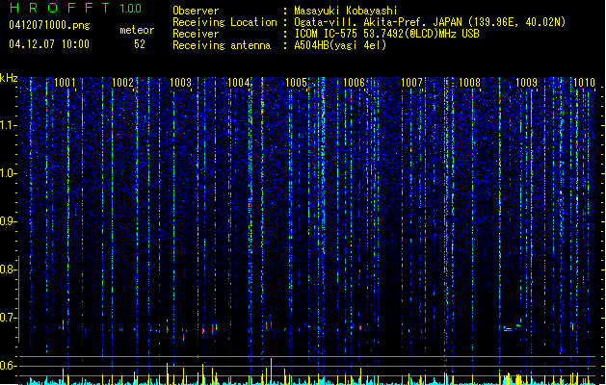Viewport: 606px width, 385px height.
Task: Click the date stamp 04.12.07 10:00
Action: tap(49, 44)
